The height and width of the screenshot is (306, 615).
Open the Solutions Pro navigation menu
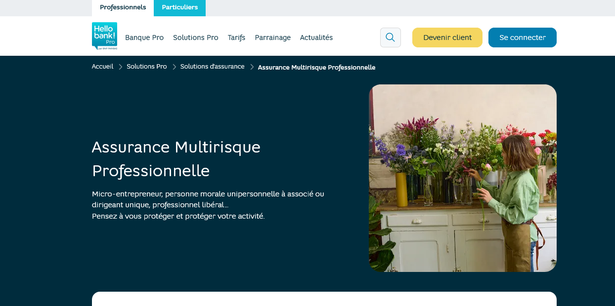pyautogui.click(x=195, y=38)
